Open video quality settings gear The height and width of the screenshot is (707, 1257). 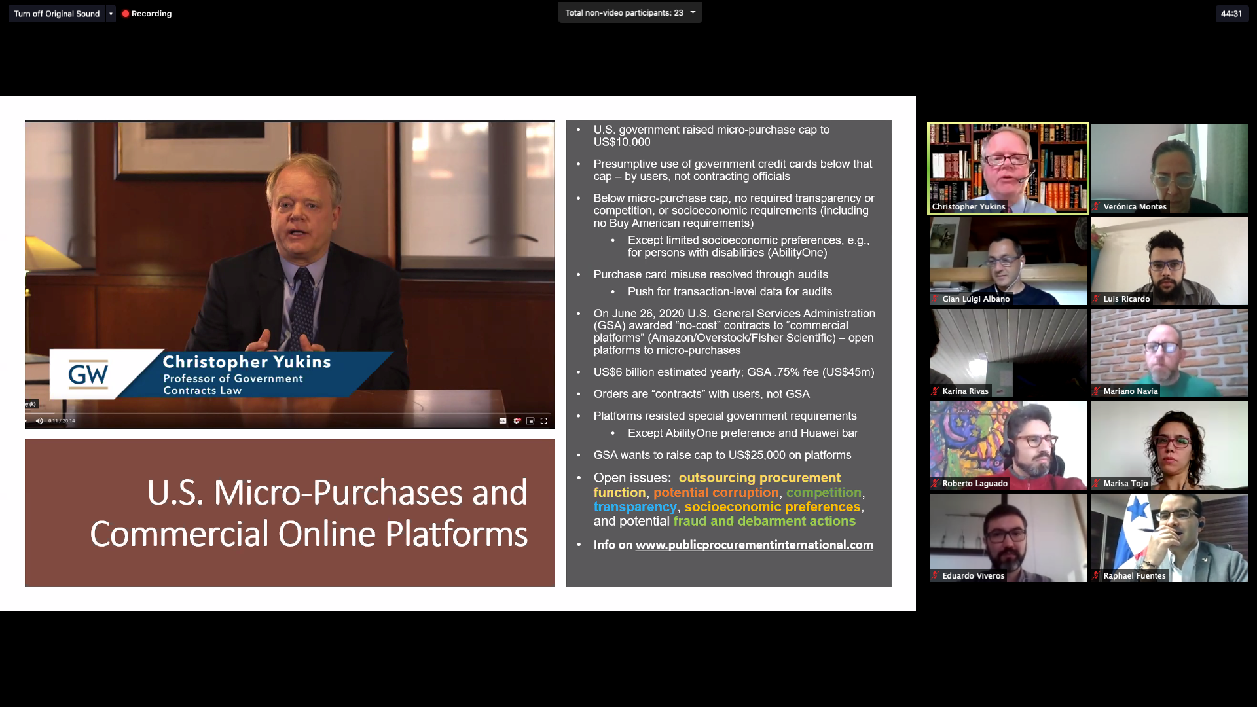(x=517, y=421)
